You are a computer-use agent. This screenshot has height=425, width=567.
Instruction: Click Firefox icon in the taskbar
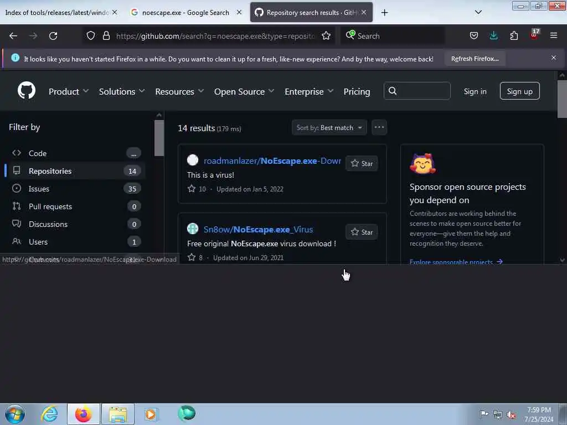pos(84,414)
